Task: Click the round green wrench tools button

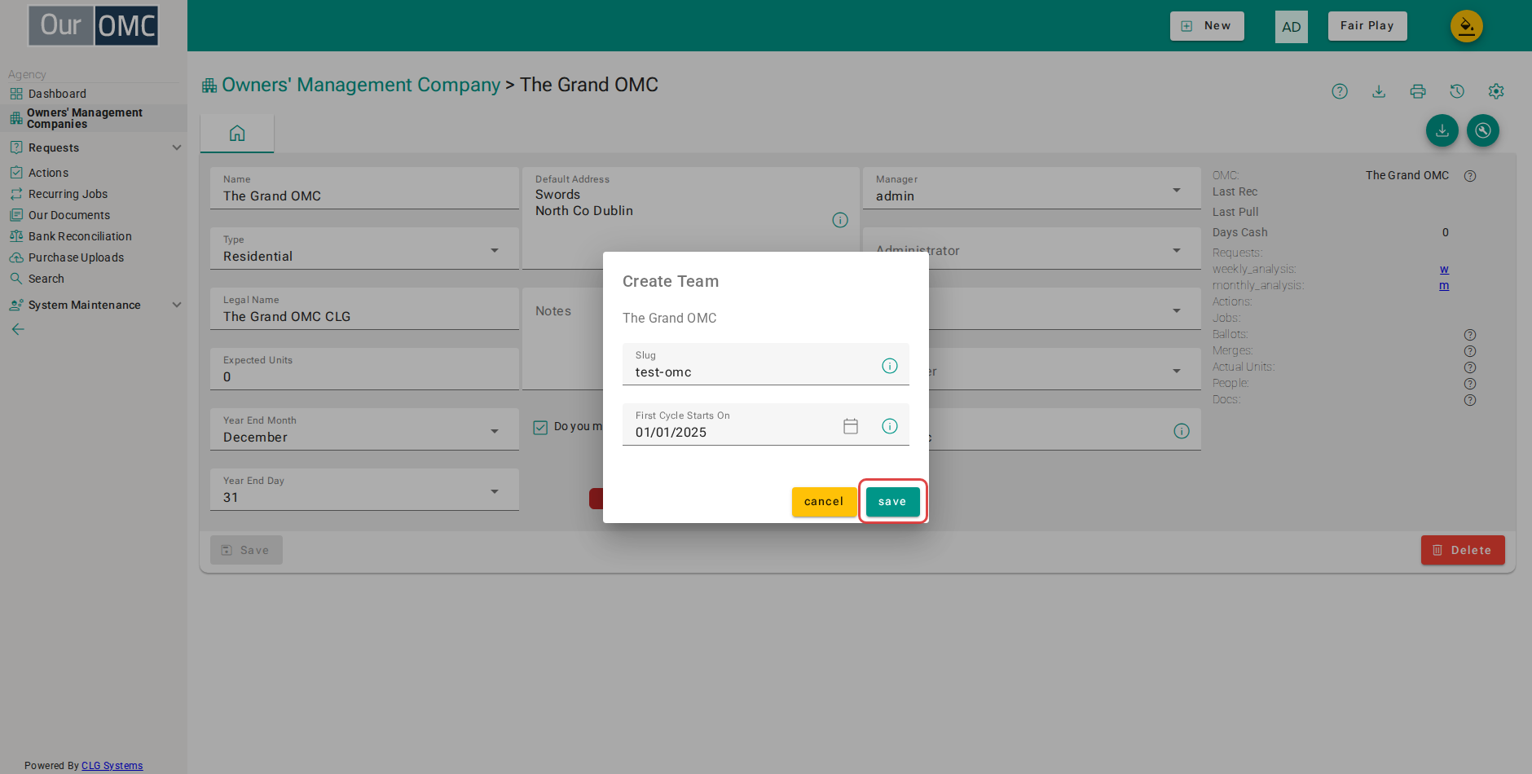Action: pyautogui.click(x=1483, y=130)
